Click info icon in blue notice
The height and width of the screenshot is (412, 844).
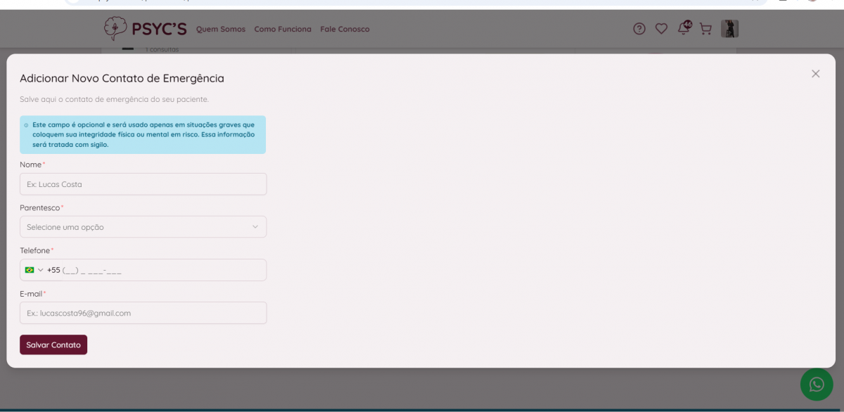point(26,125)
